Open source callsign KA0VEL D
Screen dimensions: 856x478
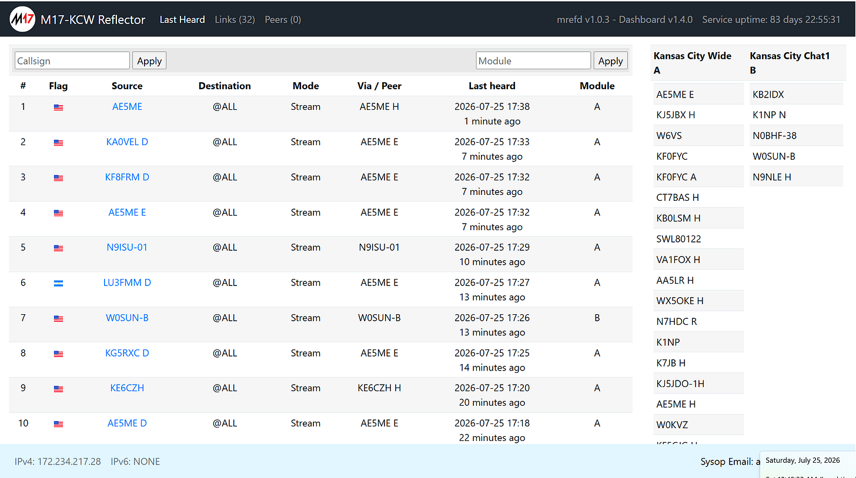pos(127,142)
